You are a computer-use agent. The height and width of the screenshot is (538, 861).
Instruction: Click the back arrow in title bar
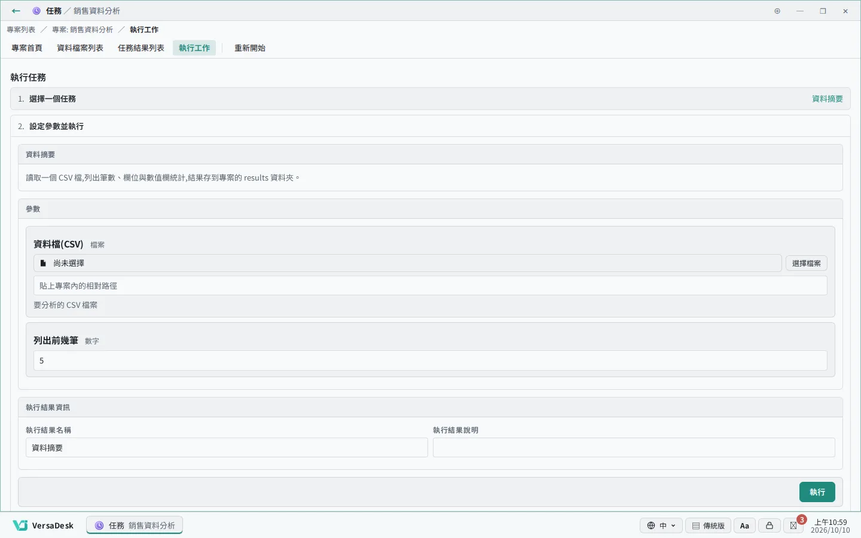pyautogui.click(x=16, y=11)
